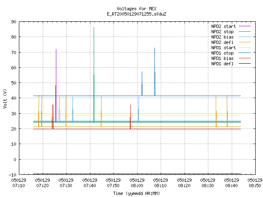Click the x-axis tick label 07:10
Screen dimensions: 263x197
click(x=18, y=186)
